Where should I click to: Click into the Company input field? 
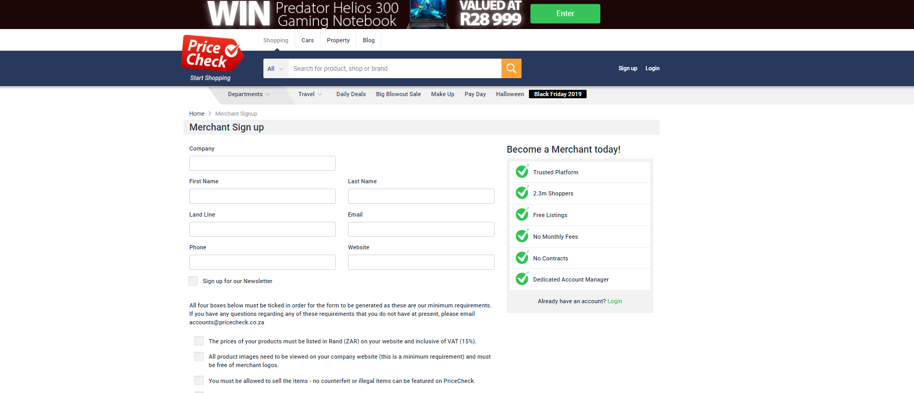262,163
